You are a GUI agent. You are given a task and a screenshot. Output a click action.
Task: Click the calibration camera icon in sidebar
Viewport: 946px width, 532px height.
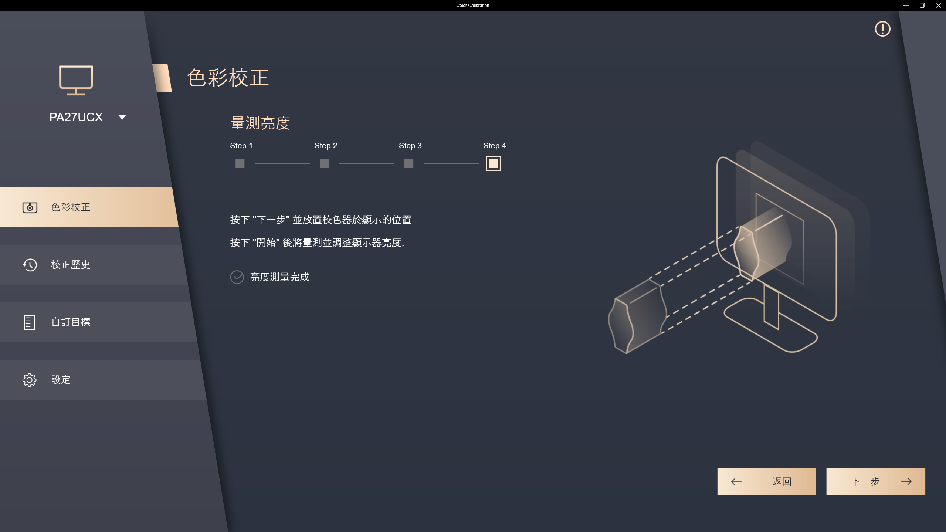pos(30,207)
